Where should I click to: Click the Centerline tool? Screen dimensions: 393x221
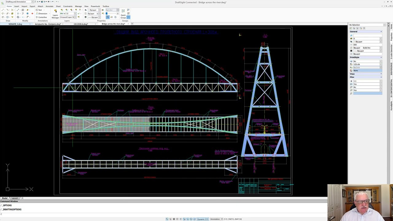41,17
